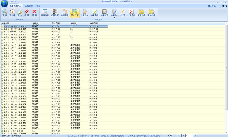Viewport: 228px width, 137px height.
Task: Click the highlighted 图片入库 icon
Action: click(x=75, y=11)
